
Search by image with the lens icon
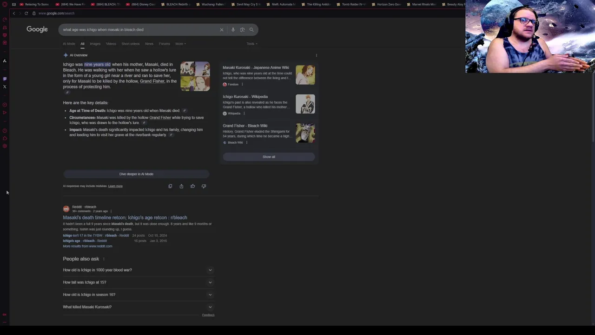242,30
